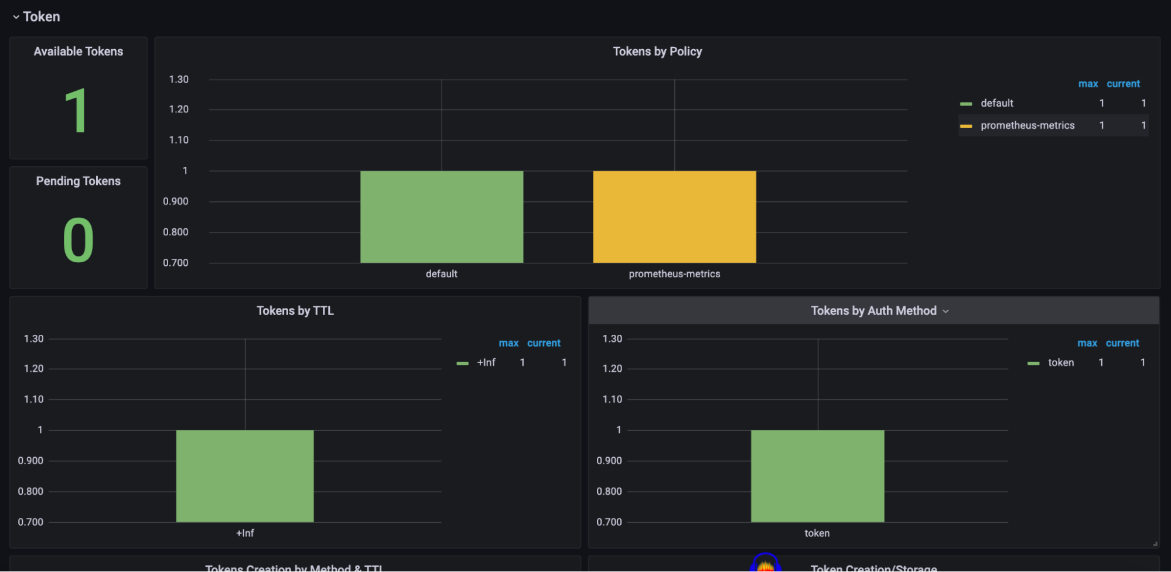Sort Tokens by Policy legend by max
Image resolution: width=1171 pixels, height=572 pixels.
pos(1087,84)
